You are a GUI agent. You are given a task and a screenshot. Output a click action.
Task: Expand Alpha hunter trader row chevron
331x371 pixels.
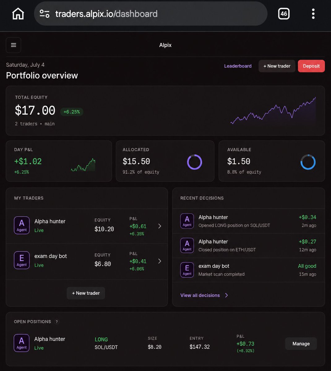pos(160,226)
